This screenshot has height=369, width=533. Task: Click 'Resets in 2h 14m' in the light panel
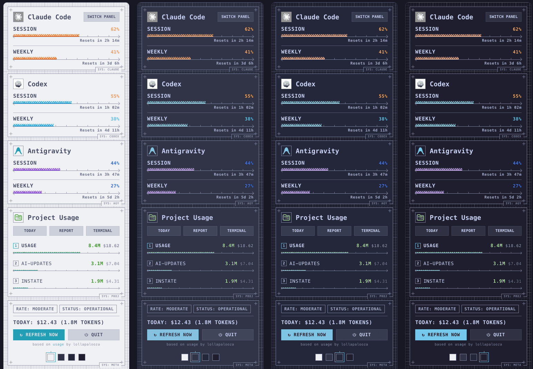click(x=99, y=41)
